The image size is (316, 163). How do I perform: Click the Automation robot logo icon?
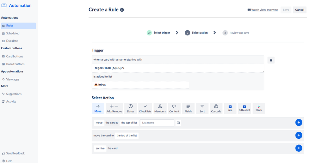click(4, 5)
